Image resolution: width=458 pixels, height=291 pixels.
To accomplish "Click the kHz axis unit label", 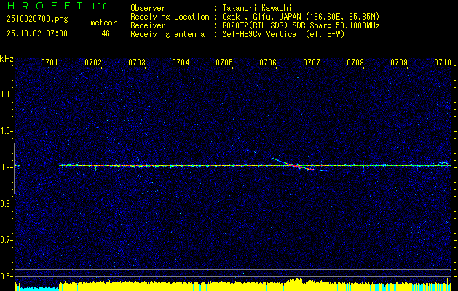I will [7, 59].
